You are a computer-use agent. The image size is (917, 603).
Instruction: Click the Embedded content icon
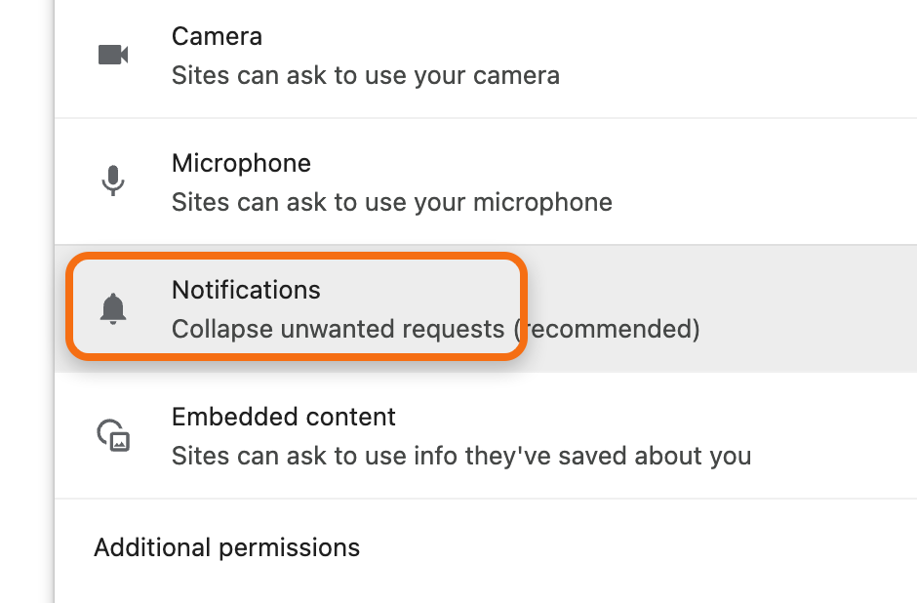click(113, 435)
